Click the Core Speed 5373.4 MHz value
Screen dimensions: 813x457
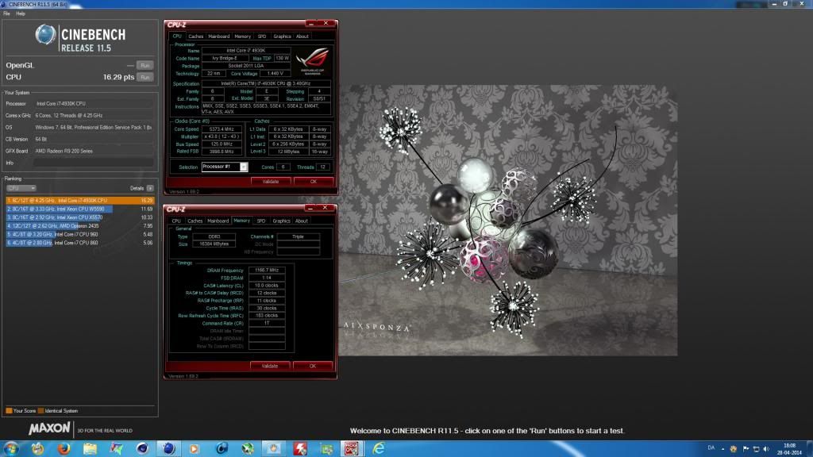click(x=222, y=129)
